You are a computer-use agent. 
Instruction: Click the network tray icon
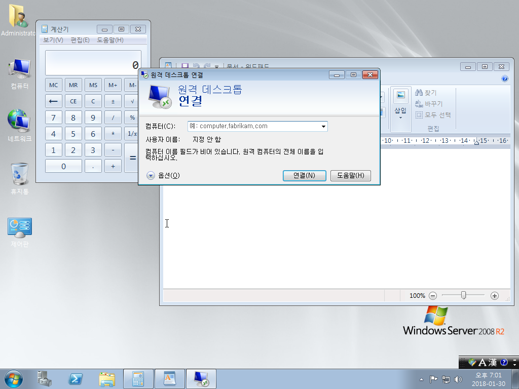(x=446, y=379)
